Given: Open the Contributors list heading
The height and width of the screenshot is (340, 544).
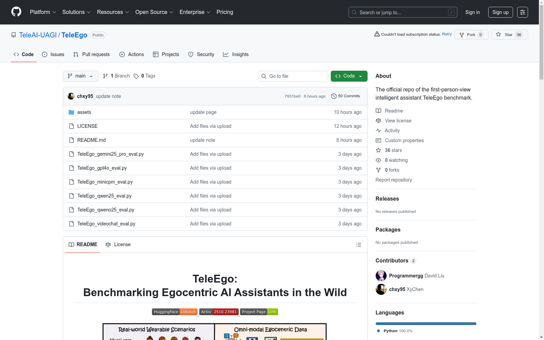Looking at the screenshot, I should (x=396, y=261).
